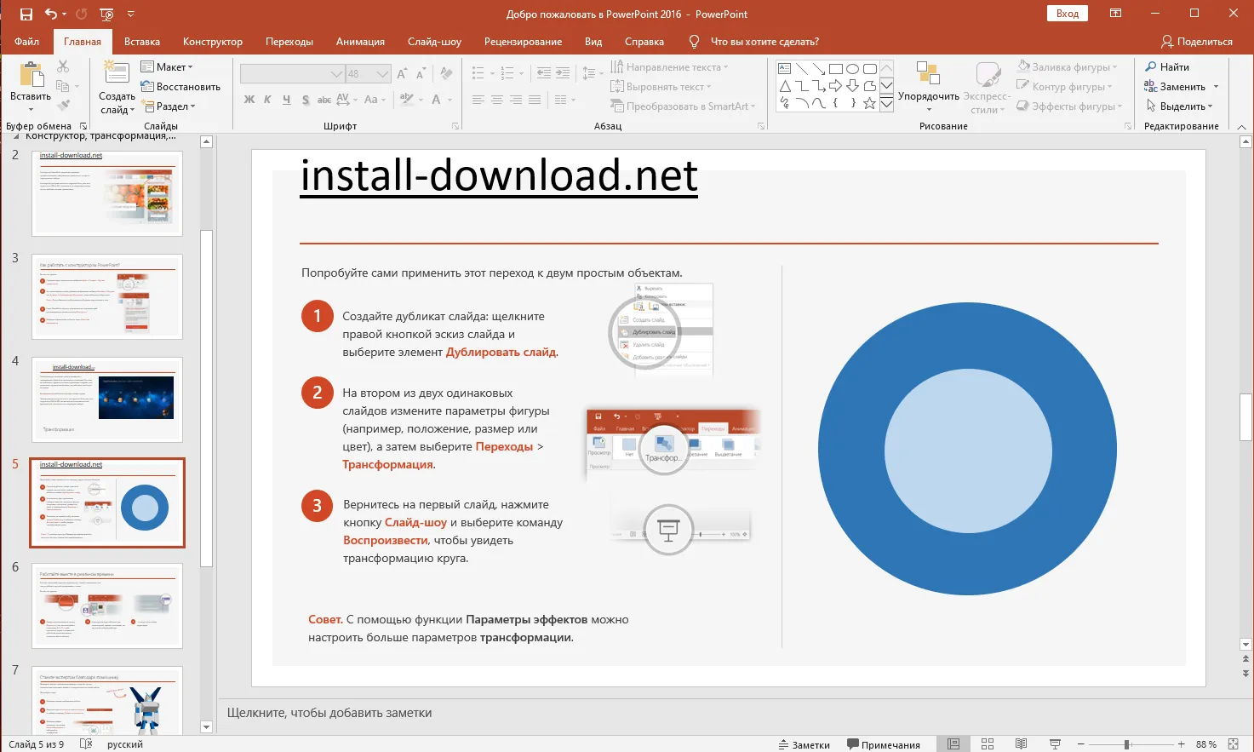Select the star shape in shapes gallery
The height and width of the screenshot is (752, 1254).
(x=869, y=103)
